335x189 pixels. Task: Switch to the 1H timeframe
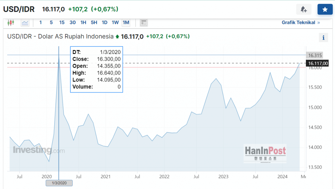point(83,23)
